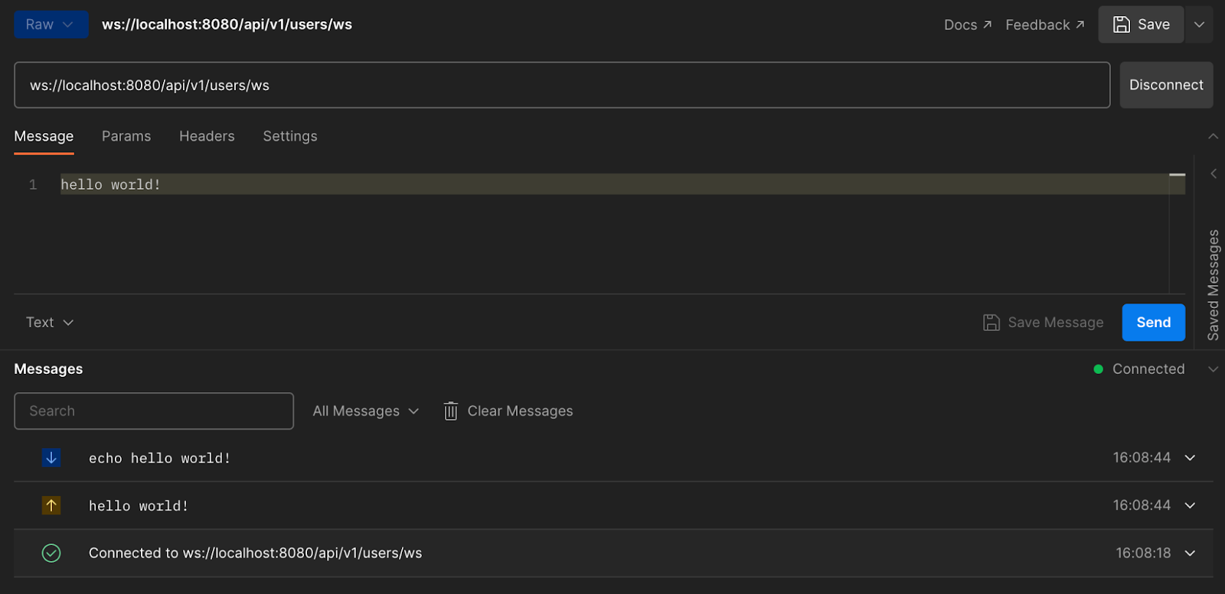
Task: Switch to the Params tab
Action: click(x=126, y=136)
